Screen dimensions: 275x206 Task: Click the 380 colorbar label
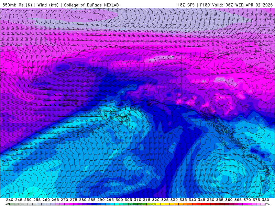point(265,200)
